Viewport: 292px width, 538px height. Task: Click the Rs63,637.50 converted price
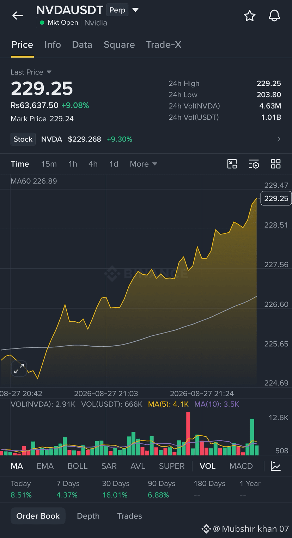[x=35, y=105]
